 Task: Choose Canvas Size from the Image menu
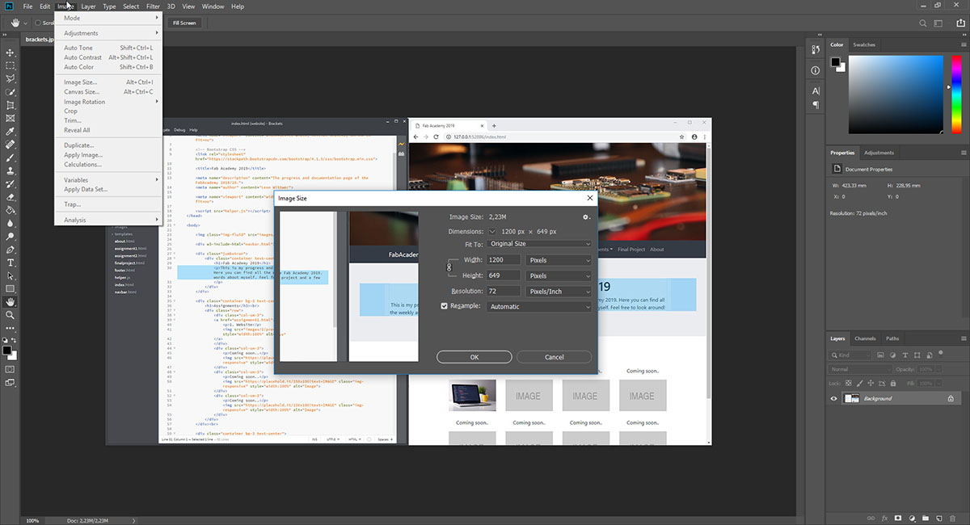click(82, 92)
